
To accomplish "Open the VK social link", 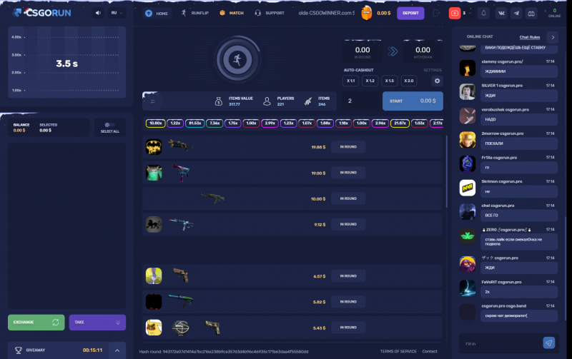I will click(501, 13).
